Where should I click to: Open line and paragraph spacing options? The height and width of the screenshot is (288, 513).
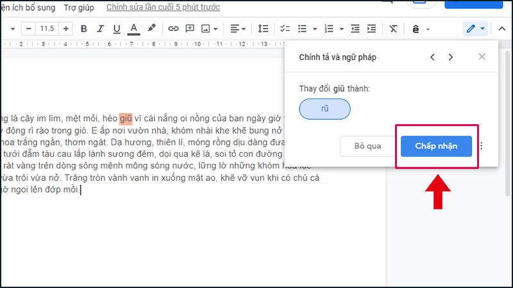click(263, 29)
